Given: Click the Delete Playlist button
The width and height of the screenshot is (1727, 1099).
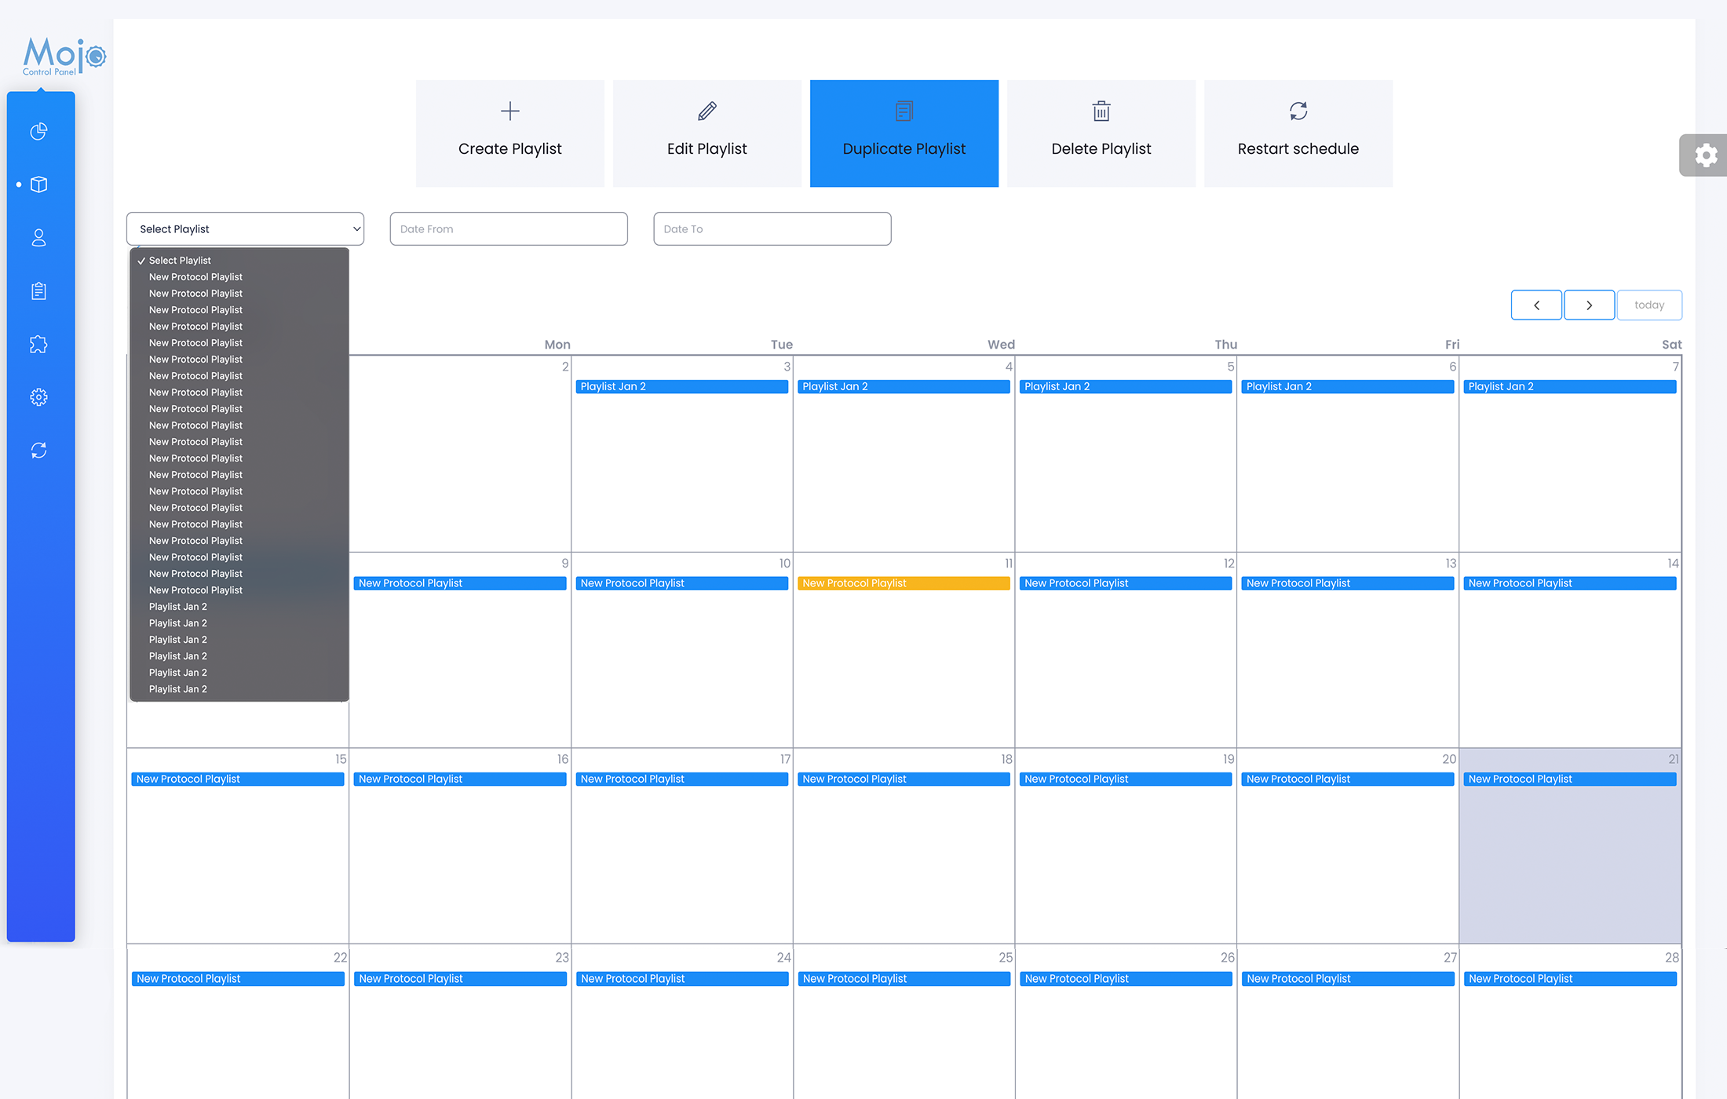Looking at the screenshot, I should pos(1101,133).
